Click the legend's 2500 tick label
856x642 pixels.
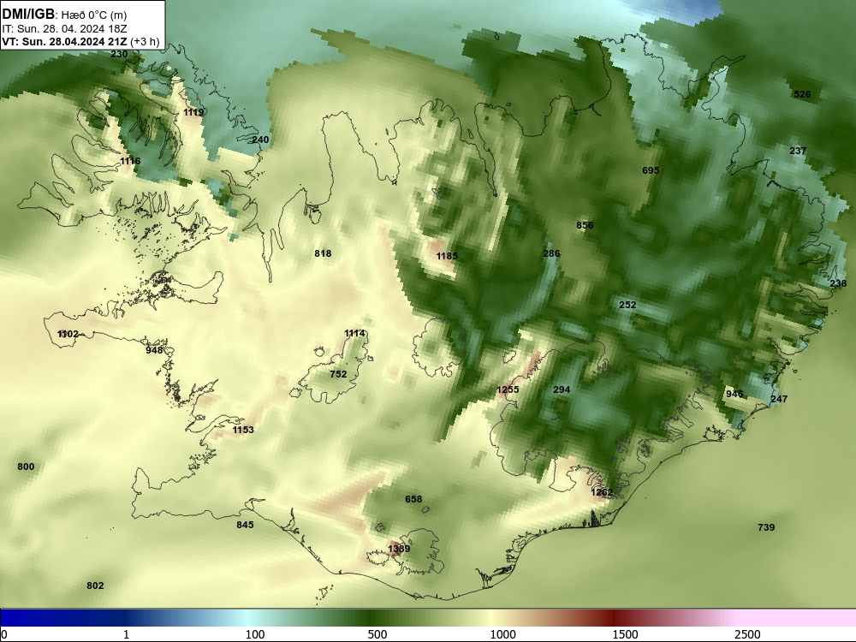pyautogui.click(x=747, y=634)
